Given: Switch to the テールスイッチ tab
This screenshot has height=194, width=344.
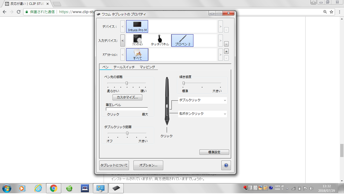Looking at the screenshot, I should coord(124,67).
